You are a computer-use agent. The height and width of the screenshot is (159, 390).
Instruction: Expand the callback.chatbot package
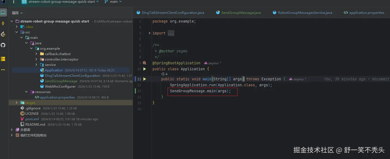coord(36,54)
